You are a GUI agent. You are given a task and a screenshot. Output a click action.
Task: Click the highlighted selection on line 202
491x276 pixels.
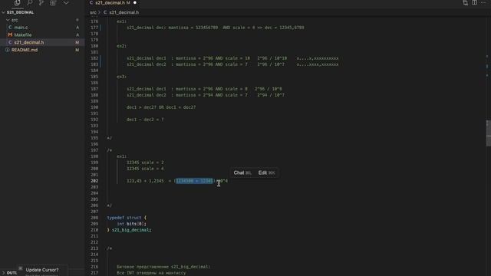pos(194,181)
